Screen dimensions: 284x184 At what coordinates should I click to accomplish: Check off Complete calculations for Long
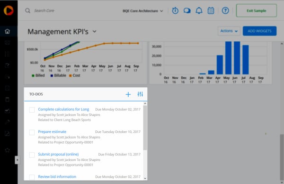point(32,110)
